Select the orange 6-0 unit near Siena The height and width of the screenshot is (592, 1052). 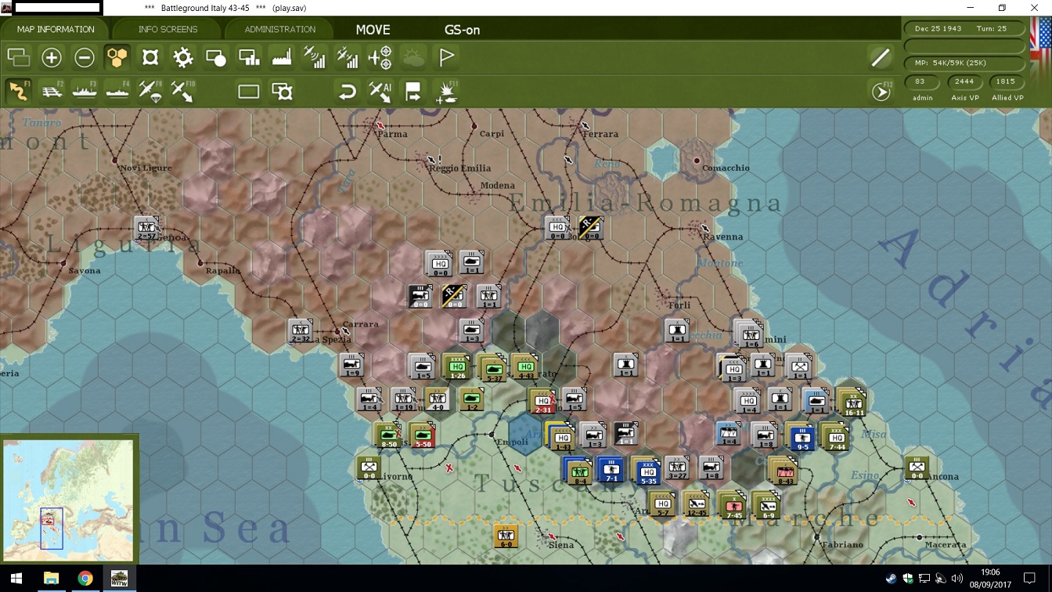[x=506, y=536]
